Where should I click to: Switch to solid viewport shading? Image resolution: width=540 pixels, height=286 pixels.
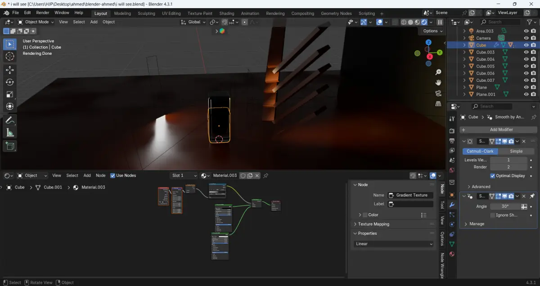click(x=410, y=22)
